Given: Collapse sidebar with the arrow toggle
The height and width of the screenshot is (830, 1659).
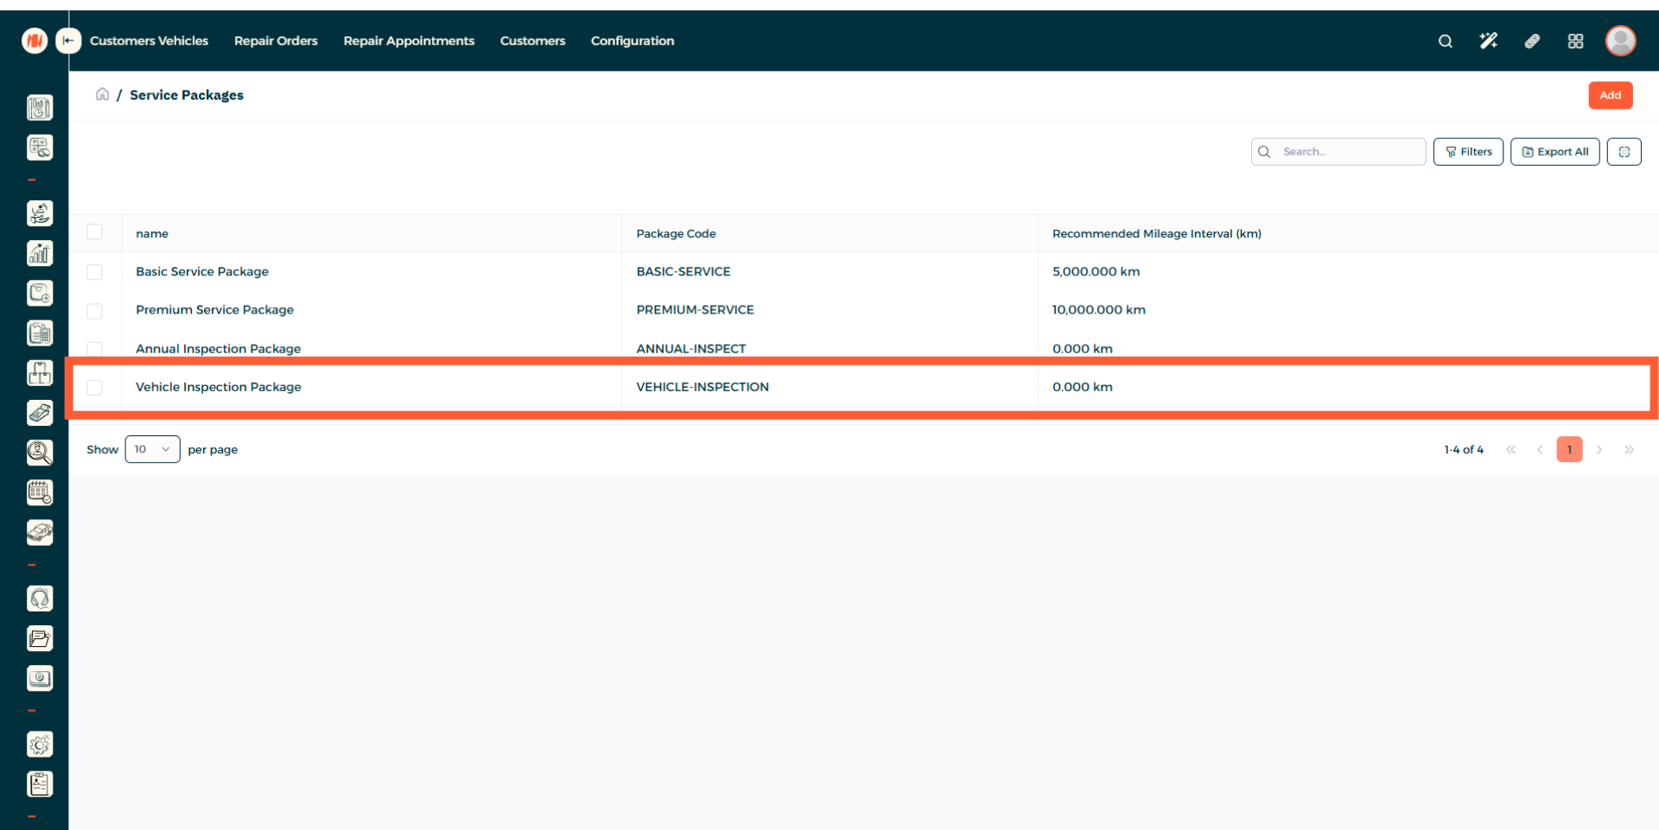Looking at the screenshot, I should pyautogui.click(x=68, y=41).
